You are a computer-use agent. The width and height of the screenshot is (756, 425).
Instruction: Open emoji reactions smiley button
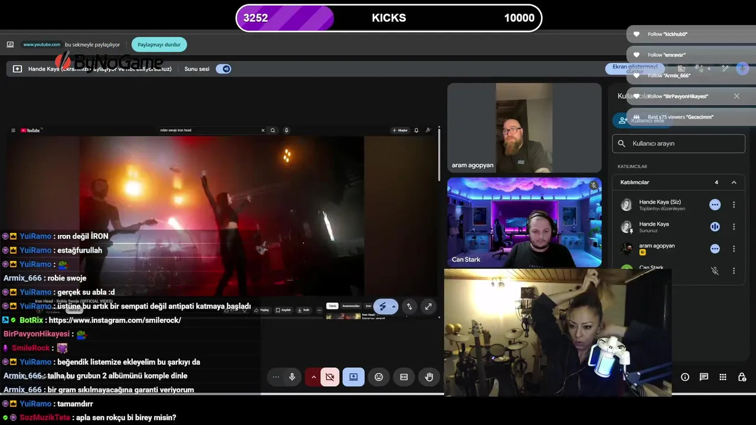coord(379,377)
